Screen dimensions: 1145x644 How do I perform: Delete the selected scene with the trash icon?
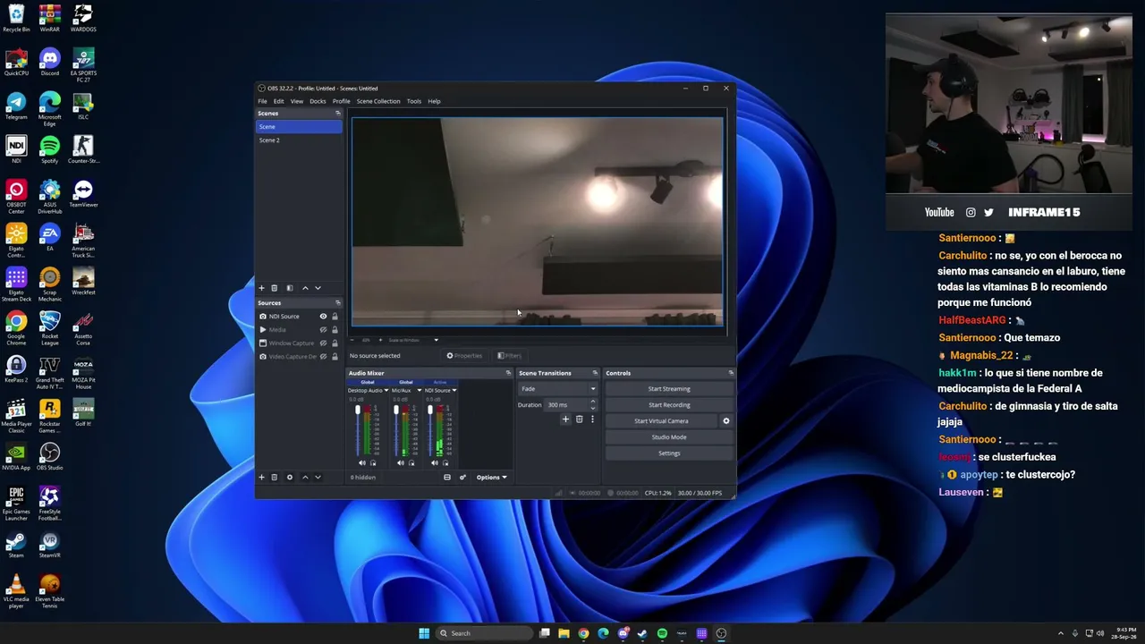tap(275, 288)
